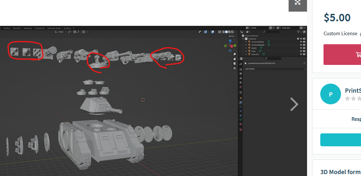The width and height of the screenshot is (361, 176).
Task: Switch to the Scripting workspace tab
Action: click(67, 28)
